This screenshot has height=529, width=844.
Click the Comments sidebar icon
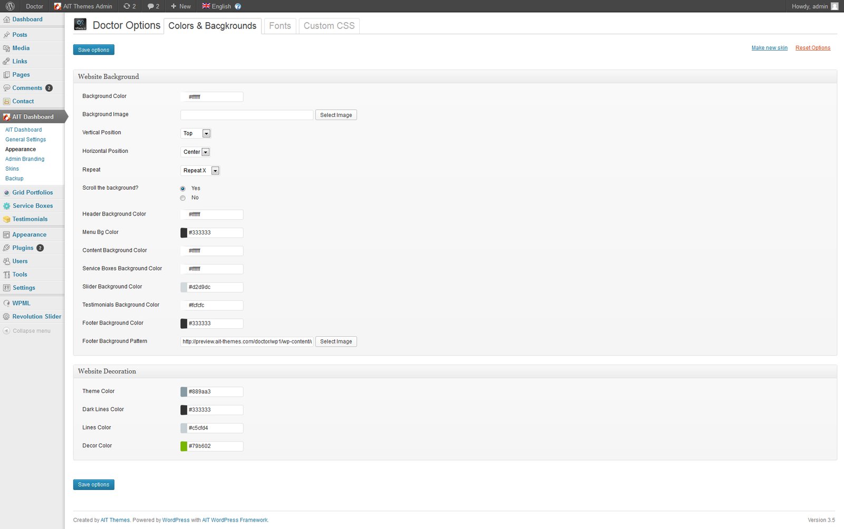(x=6, y=88)
